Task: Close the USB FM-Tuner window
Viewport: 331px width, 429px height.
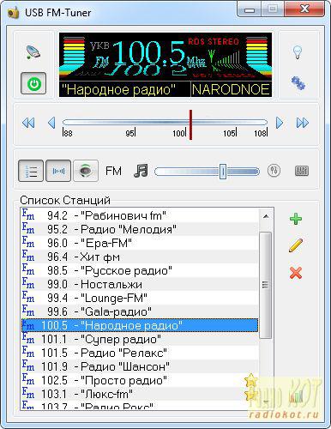Action: pyautogui.click(x=304, y=9)
